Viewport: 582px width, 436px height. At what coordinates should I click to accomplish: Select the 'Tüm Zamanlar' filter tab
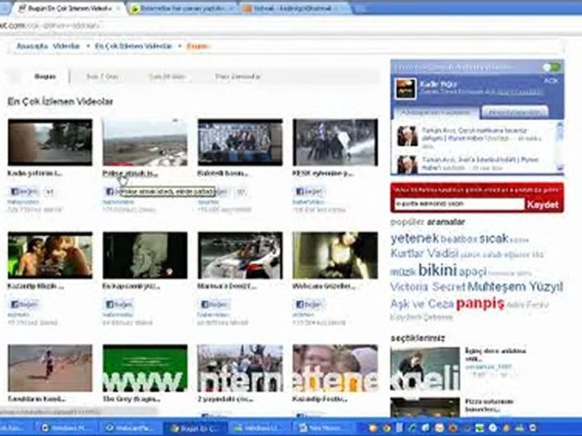[238, 76]
